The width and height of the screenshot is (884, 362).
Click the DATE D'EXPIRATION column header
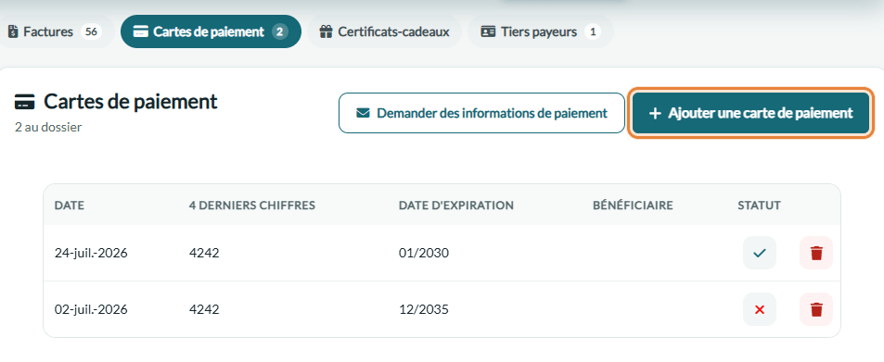[456, 206]
